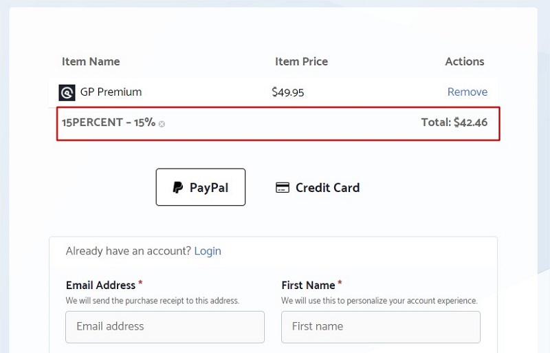Click the First Name field label

pos(308,285)
